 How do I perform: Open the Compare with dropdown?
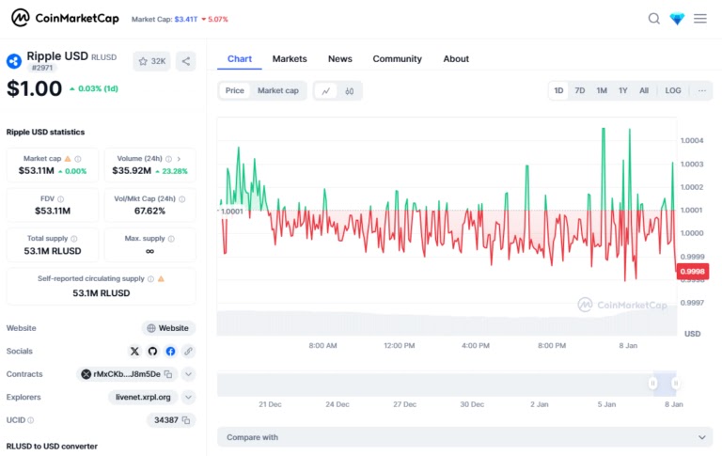click(464, 437)
